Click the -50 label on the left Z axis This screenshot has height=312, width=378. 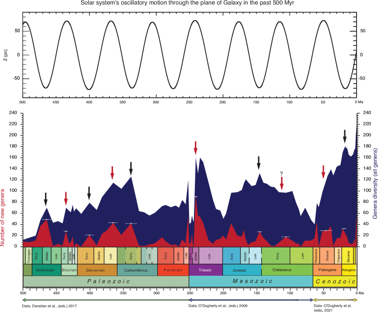(15, 79)
